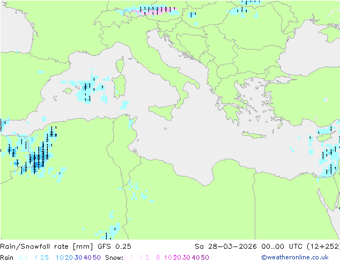Select the Snow legend value 40

click(196, 258)
